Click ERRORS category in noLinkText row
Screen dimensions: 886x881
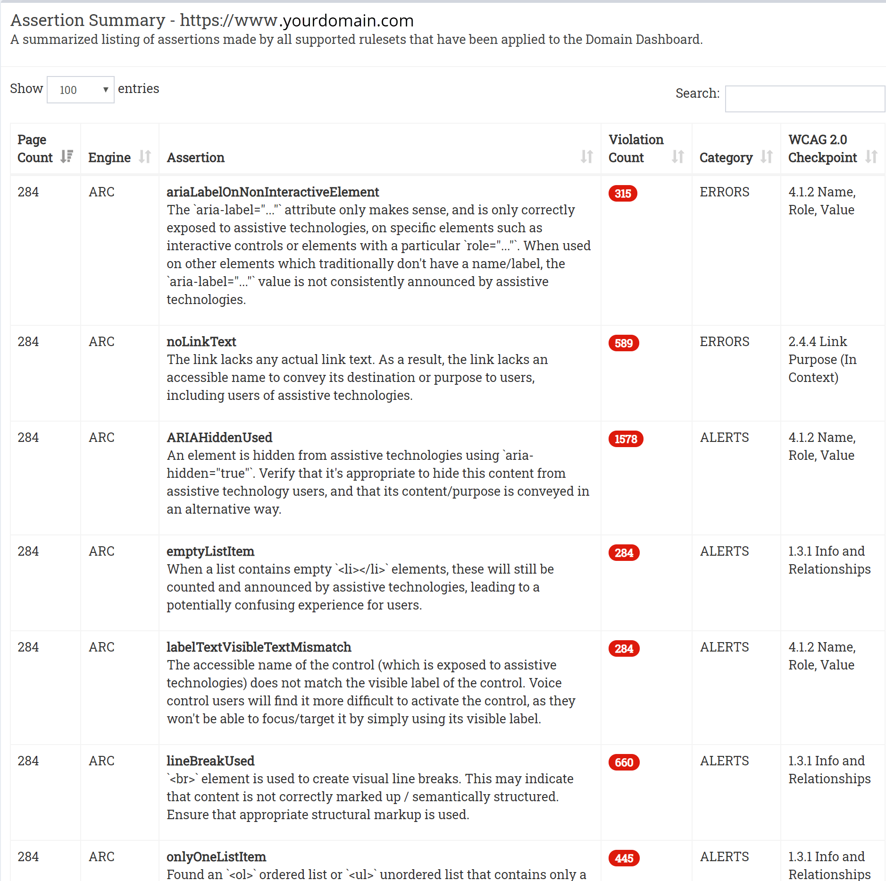724,342
